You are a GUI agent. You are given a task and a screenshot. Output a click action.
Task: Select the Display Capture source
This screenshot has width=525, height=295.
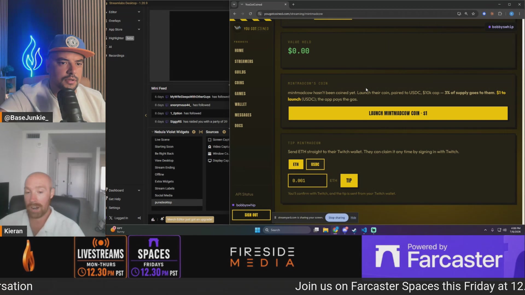pos(218,161)
